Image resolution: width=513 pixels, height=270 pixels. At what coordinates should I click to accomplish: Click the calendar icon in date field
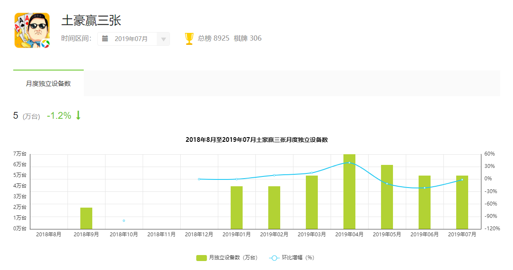105,39
